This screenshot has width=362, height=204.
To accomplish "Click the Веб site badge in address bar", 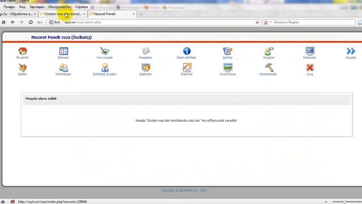I will (x=54, y=22).
